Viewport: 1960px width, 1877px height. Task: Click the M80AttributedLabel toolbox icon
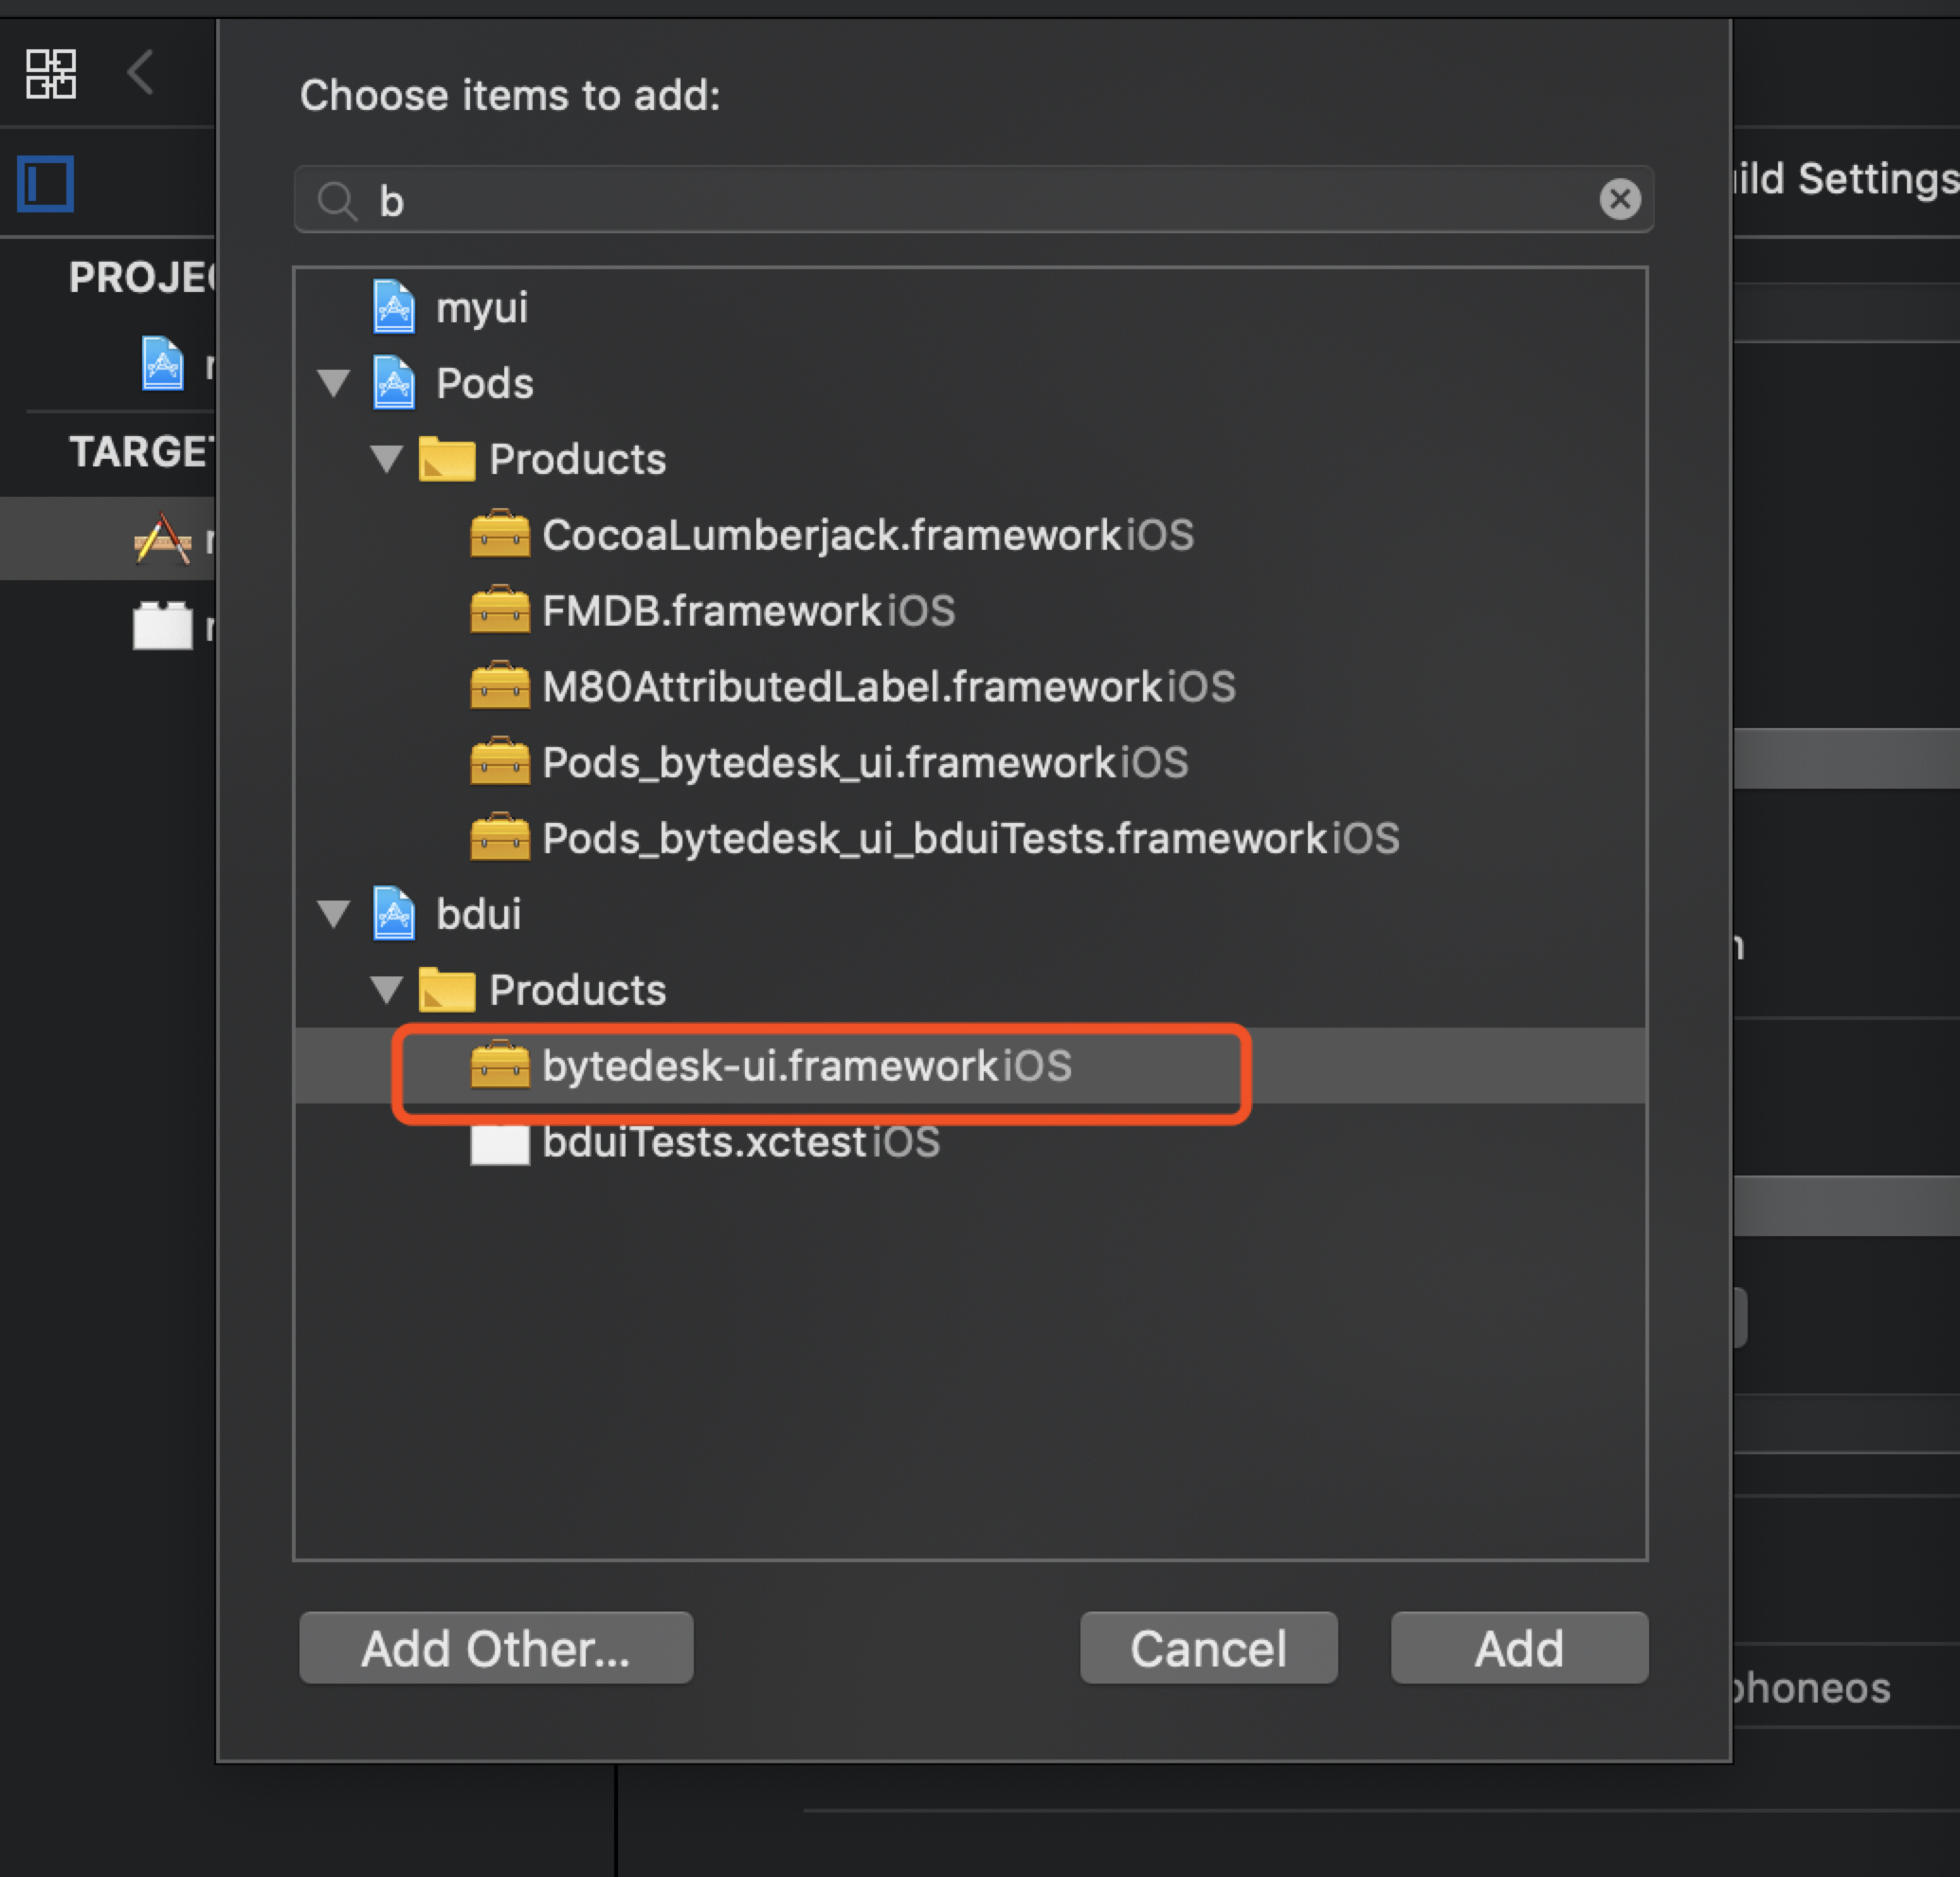pyautogui.click(x=500, y=686)
